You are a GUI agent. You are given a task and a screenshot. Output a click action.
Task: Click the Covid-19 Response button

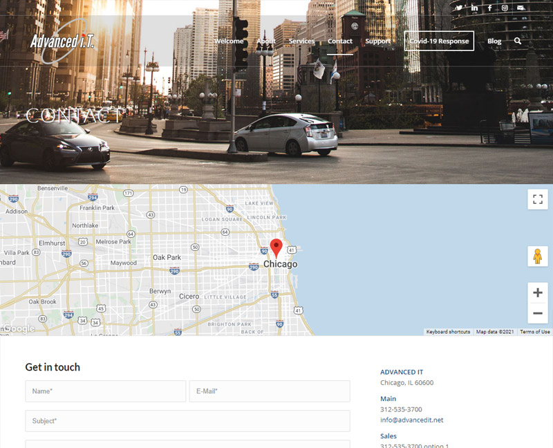(x=439, y=41)
